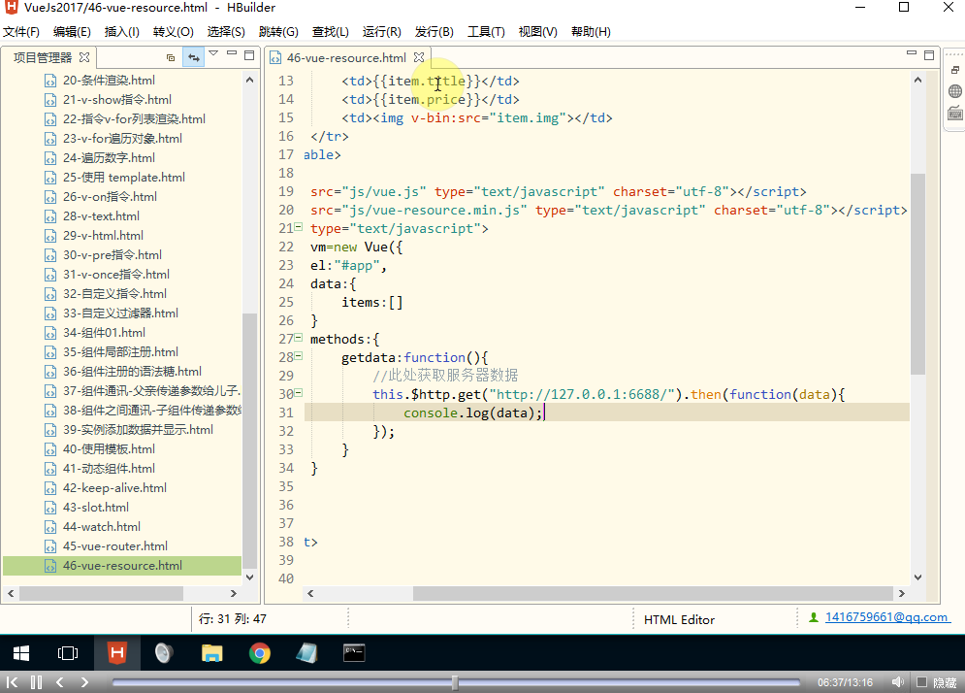The image size is (965, 693).
Task: Click the 1416759661@qq.com account link
Action: (886, 617)
